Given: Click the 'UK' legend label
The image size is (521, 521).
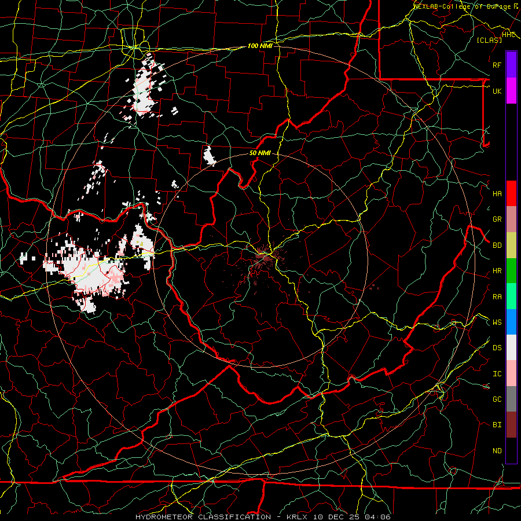Looking at the screenshot, I should pyautogui.click(x=497, y=91).
